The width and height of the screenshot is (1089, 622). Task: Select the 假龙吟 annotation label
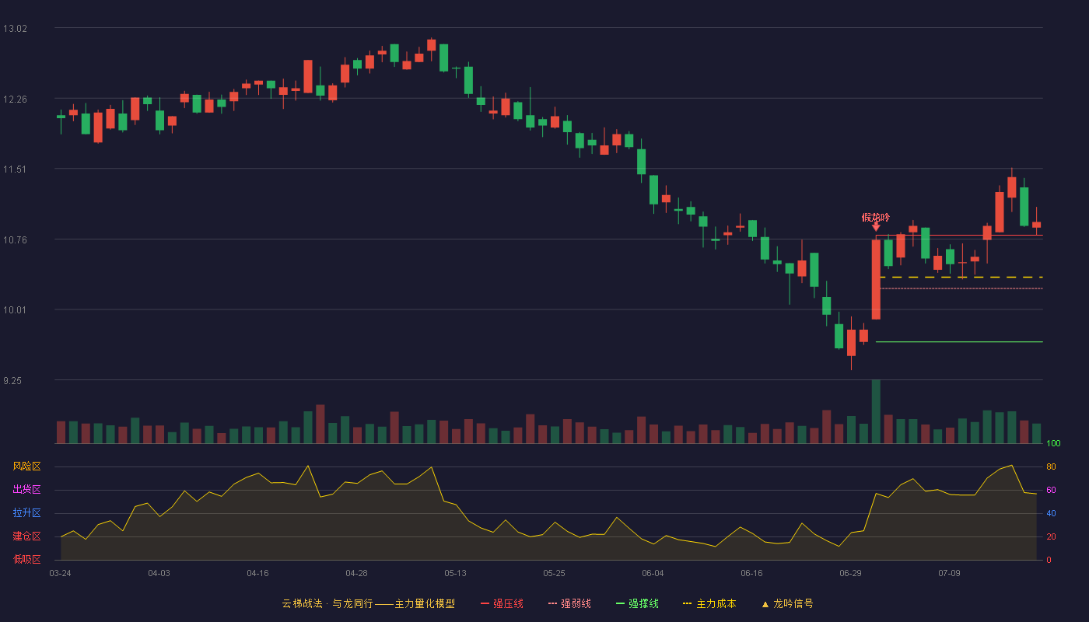point(875,218)
